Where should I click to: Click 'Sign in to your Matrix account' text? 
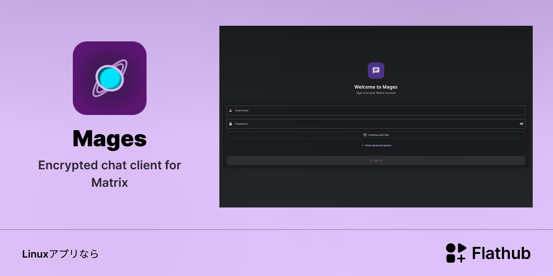pyautogui.click(x=376, y=93)
